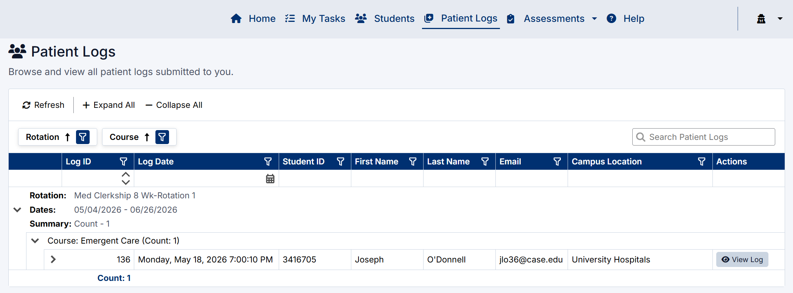Click the Expand All button
Image resolution: width=793 pixels, height=293 pixels.
(109, 105)
